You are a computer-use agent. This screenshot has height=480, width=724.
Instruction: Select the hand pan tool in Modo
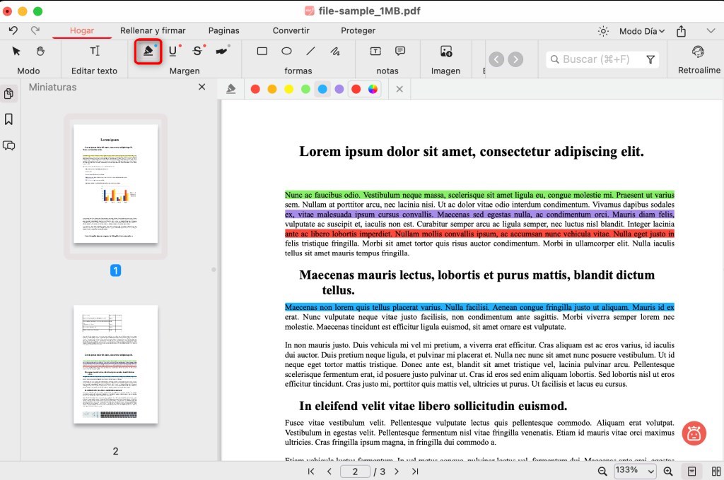point(40,52)
